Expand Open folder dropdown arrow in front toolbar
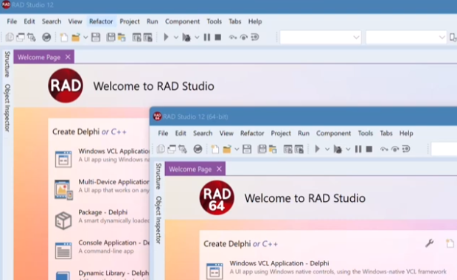This screenshot has width=457, height=280. 237,149
